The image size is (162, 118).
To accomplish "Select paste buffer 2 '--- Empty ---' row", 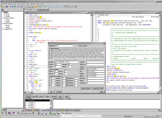I will point(37,102).
